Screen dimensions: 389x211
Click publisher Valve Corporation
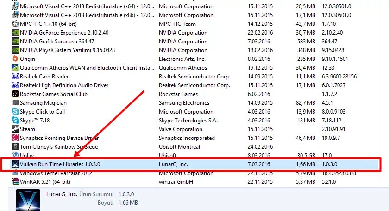pos(181,129)
